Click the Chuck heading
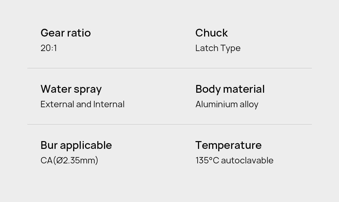Viewport: 339px width, 202px height. pyautogui.click(x=212, y=33)
